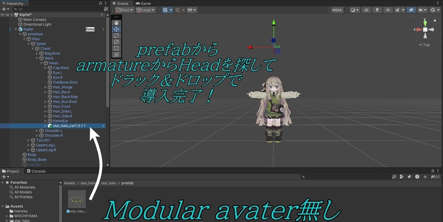Switch to the Game tab

(143, 3)
